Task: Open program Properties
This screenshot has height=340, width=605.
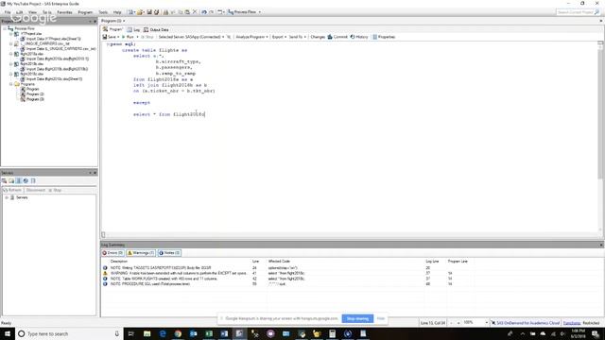Action: (384, 37)
